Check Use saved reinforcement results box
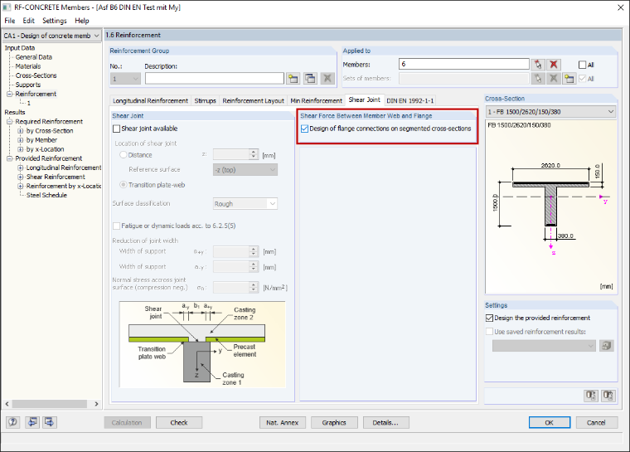This screenshot has width=630, height=452. click(489, 332)
